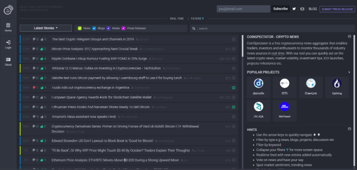Open the BLOG link in header

click(312, 9)
